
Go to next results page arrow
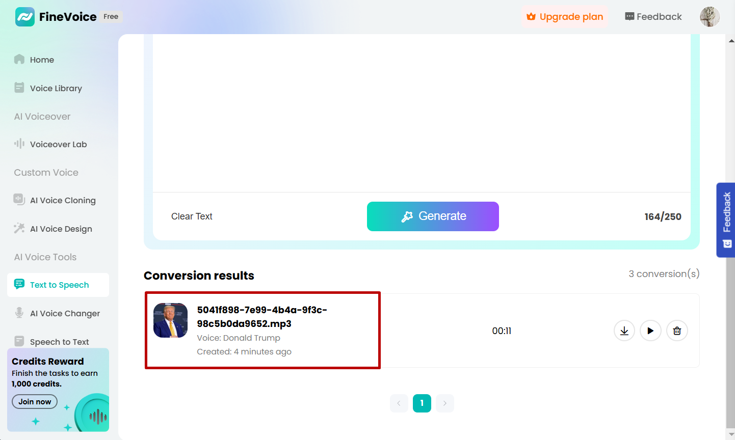click(445, 403)
